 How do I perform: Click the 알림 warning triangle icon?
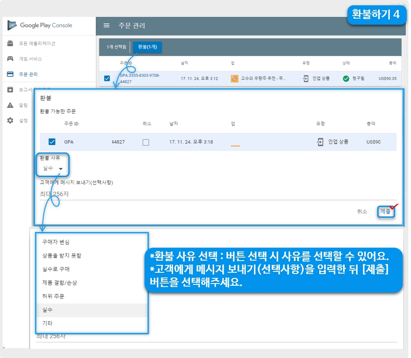(x=10, y=105)
